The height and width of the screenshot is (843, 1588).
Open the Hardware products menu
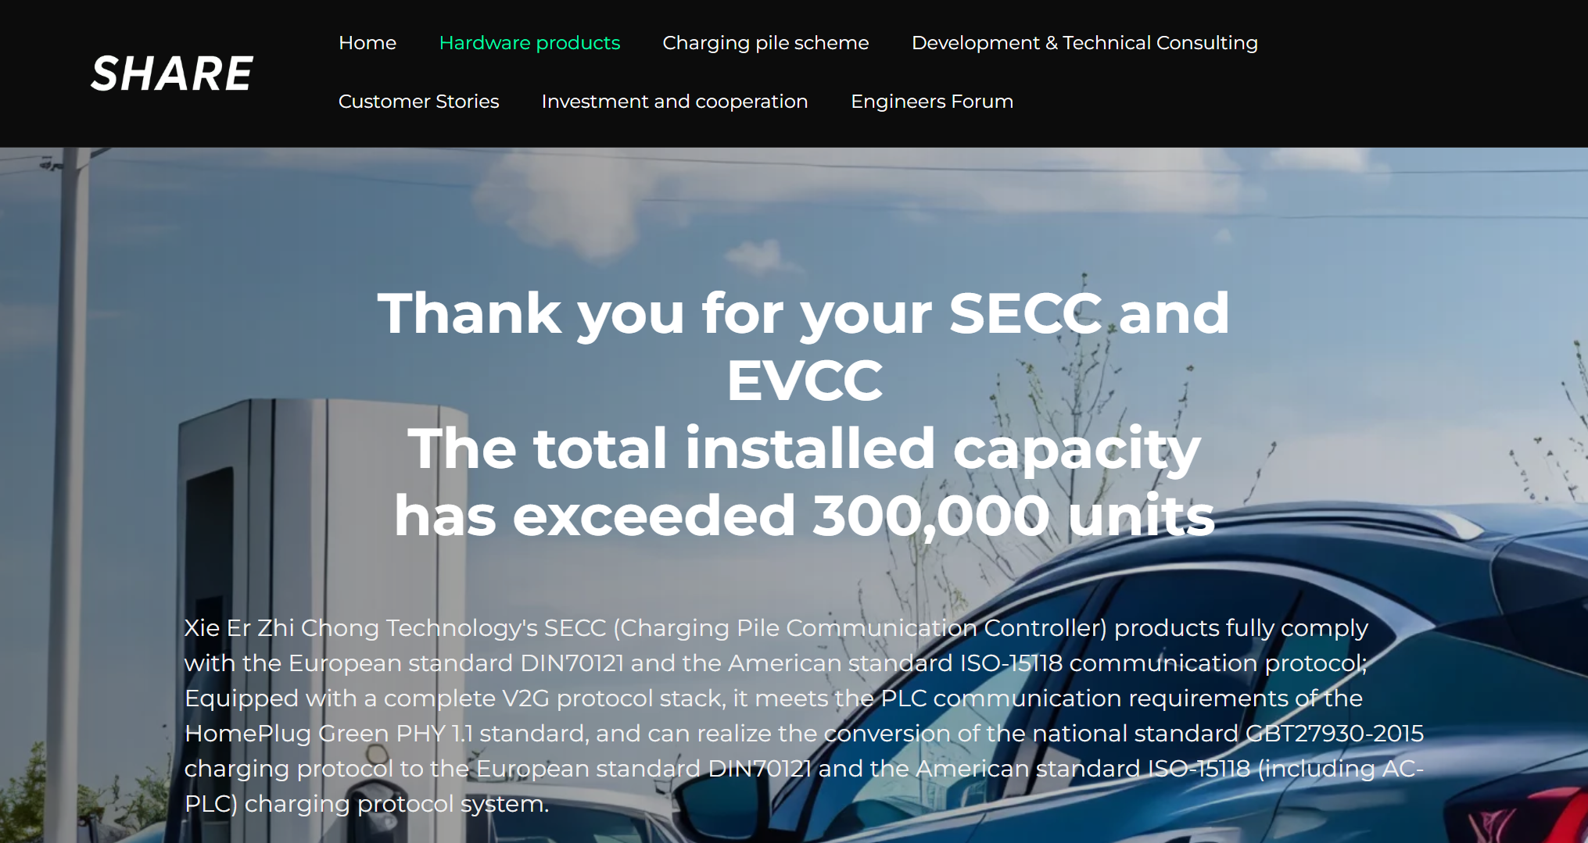click(529, 43)
